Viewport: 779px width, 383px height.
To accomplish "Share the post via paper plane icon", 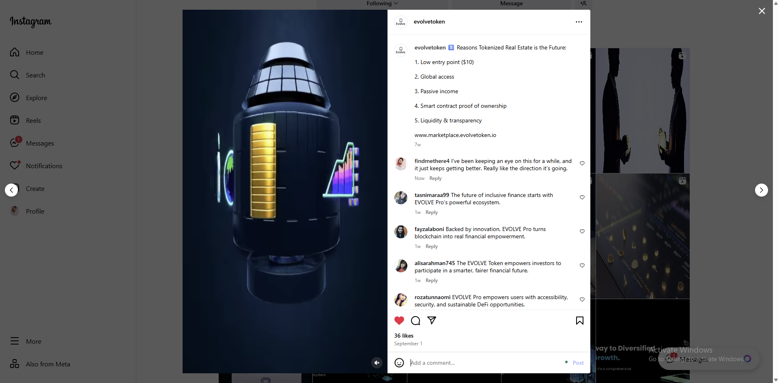I will point(432,321).
